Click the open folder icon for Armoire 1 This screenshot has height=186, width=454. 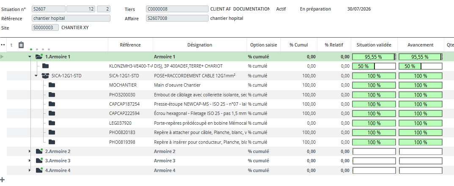[x=39, y=57]
